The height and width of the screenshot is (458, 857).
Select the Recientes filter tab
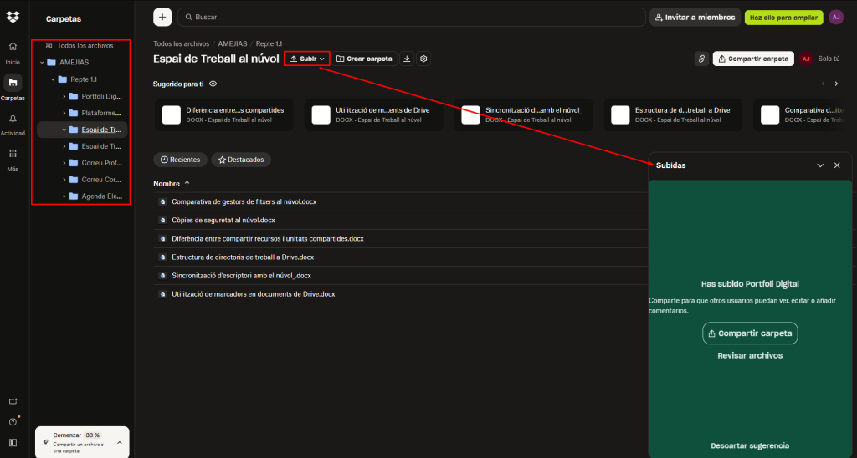coord(180,159)
